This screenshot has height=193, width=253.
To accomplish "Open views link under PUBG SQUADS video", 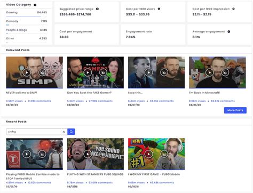I will [75, 182].
